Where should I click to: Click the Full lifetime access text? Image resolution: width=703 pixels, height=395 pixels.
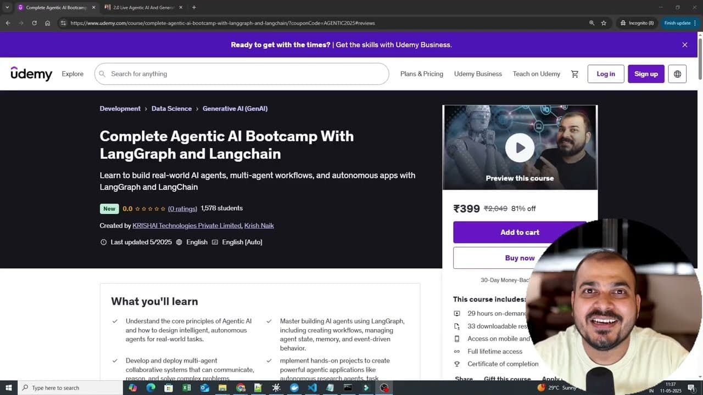pyautogui.click(x=495, y=352)
